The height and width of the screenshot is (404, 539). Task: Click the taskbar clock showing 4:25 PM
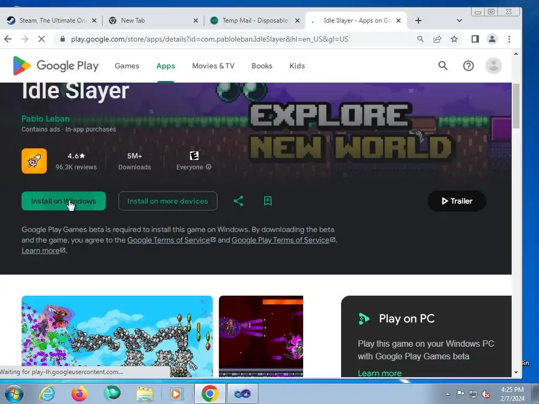pos(512,394)
